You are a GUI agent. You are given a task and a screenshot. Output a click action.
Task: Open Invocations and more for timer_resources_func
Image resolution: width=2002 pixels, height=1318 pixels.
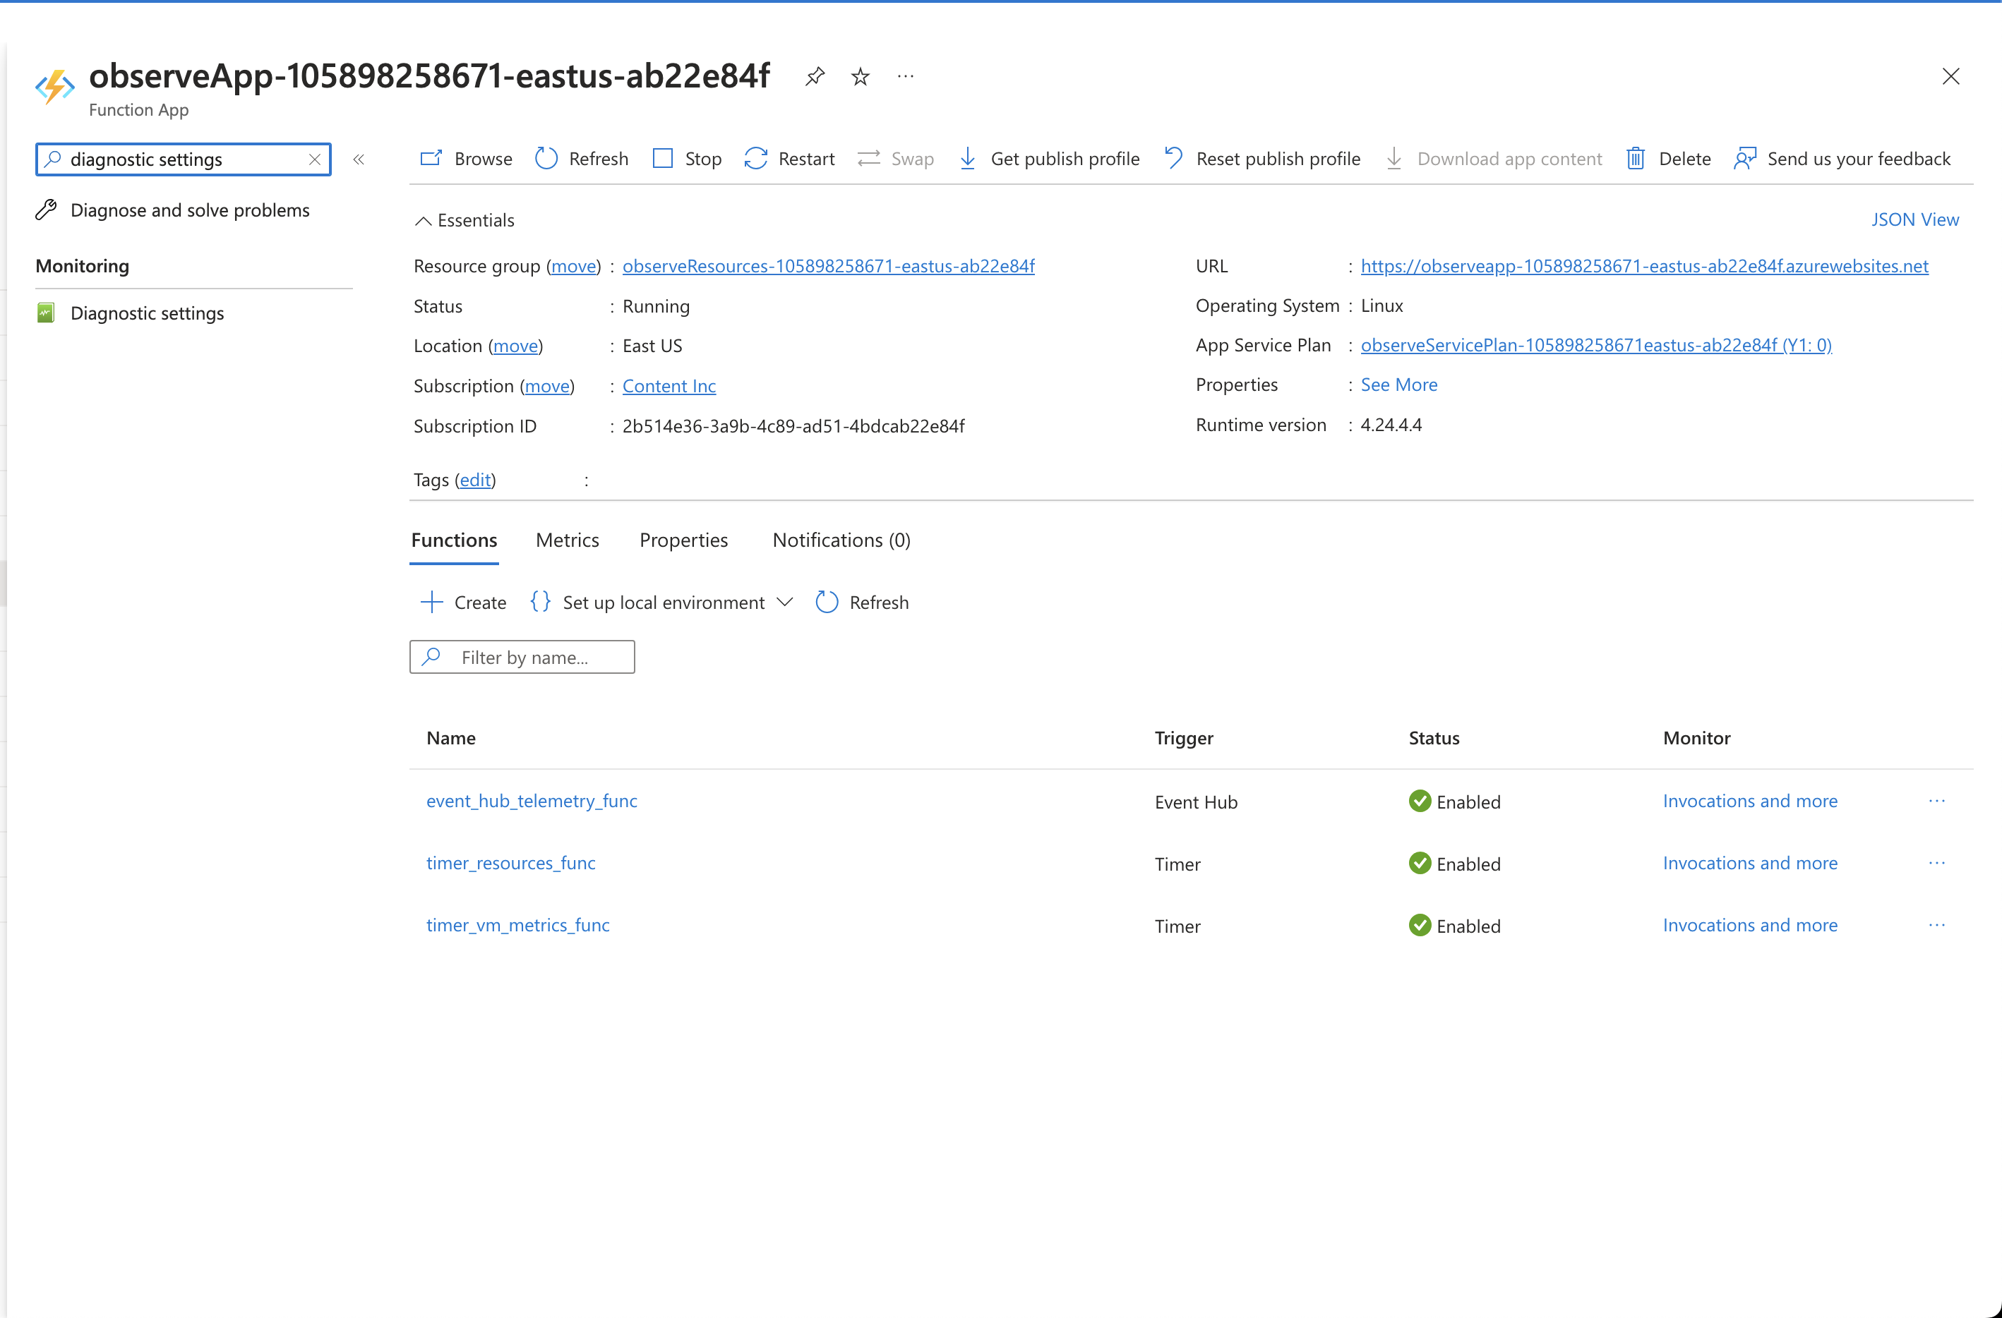pos(1750,862)
